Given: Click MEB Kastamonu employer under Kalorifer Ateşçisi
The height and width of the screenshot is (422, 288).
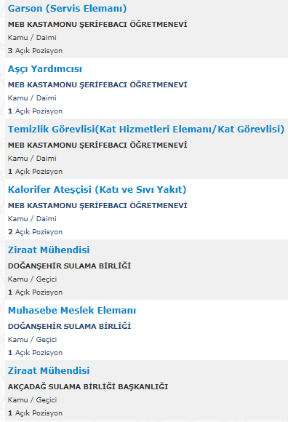Looking at the screenshot, I should (97, 205).
